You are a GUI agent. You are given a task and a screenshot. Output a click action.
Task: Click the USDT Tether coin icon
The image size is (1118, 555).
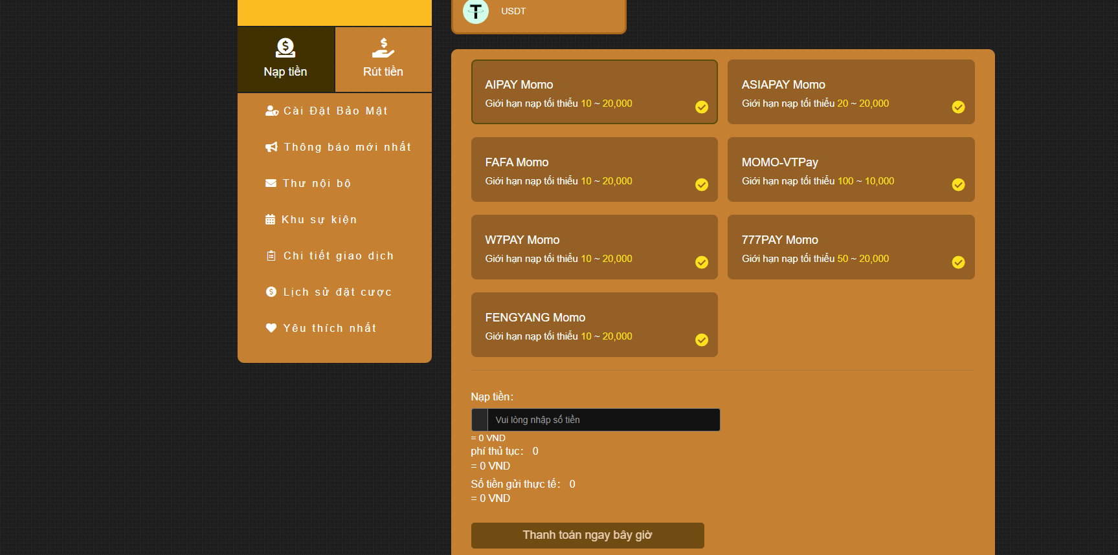pos(476,11)
